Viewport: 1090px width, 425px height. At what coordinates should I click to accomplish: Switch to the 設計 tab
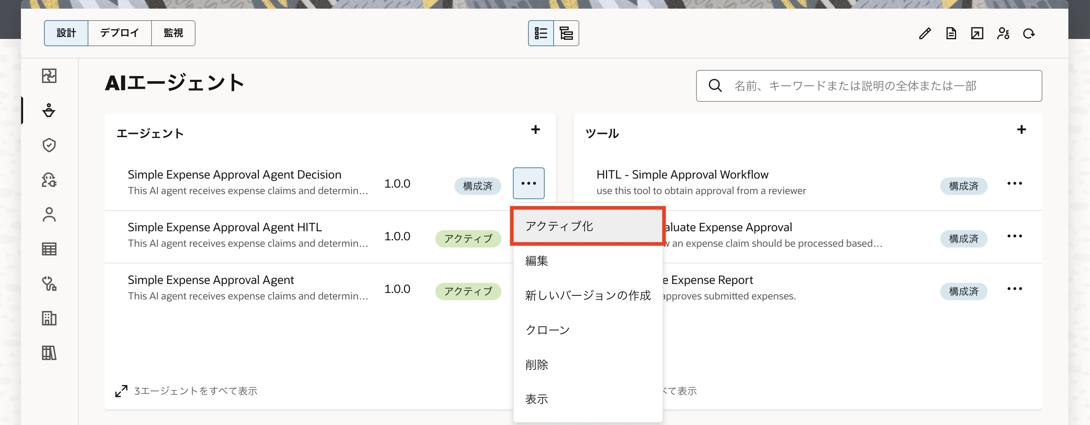pyautogui.click(x=66, y=33)
